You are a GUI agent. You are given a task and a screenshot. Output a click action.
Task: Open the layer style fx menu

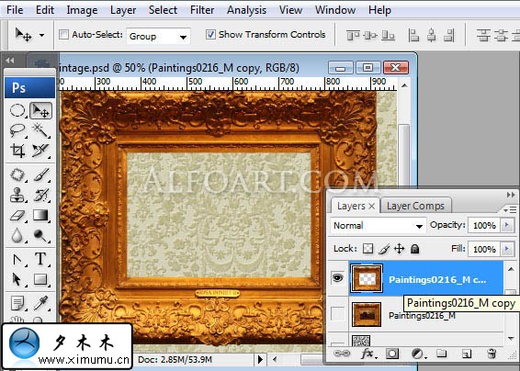coord(368,354)
